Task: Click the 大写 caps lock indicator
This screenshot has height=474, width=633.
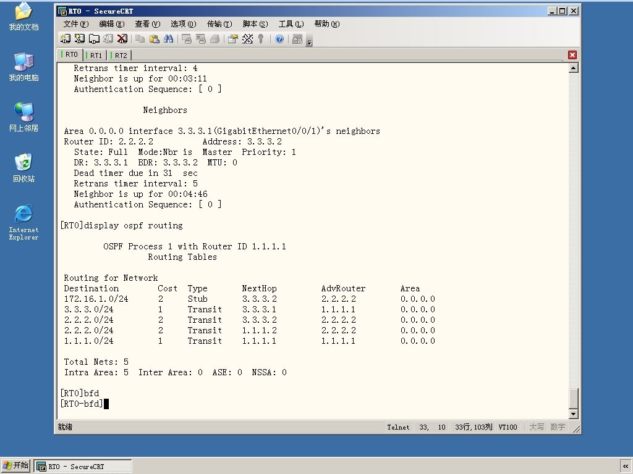Action: 537,427
